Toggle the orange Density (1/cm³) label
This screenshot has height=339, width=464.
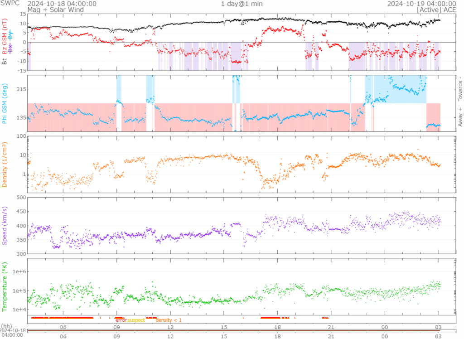5,165
